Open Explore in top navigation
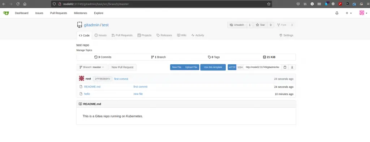 (99, 13)
